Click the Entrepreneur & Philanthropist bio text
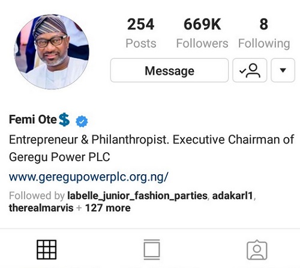 [x=89, y=139]
